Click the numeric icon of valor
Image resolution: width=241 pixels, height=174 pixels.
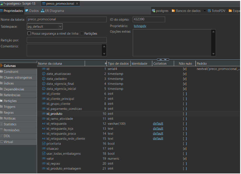(x=44, y=158)
